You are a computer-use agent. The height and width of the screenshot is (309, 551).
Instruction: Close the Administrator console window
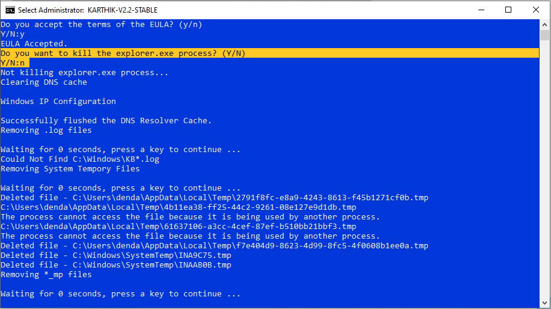pos(536,10)
